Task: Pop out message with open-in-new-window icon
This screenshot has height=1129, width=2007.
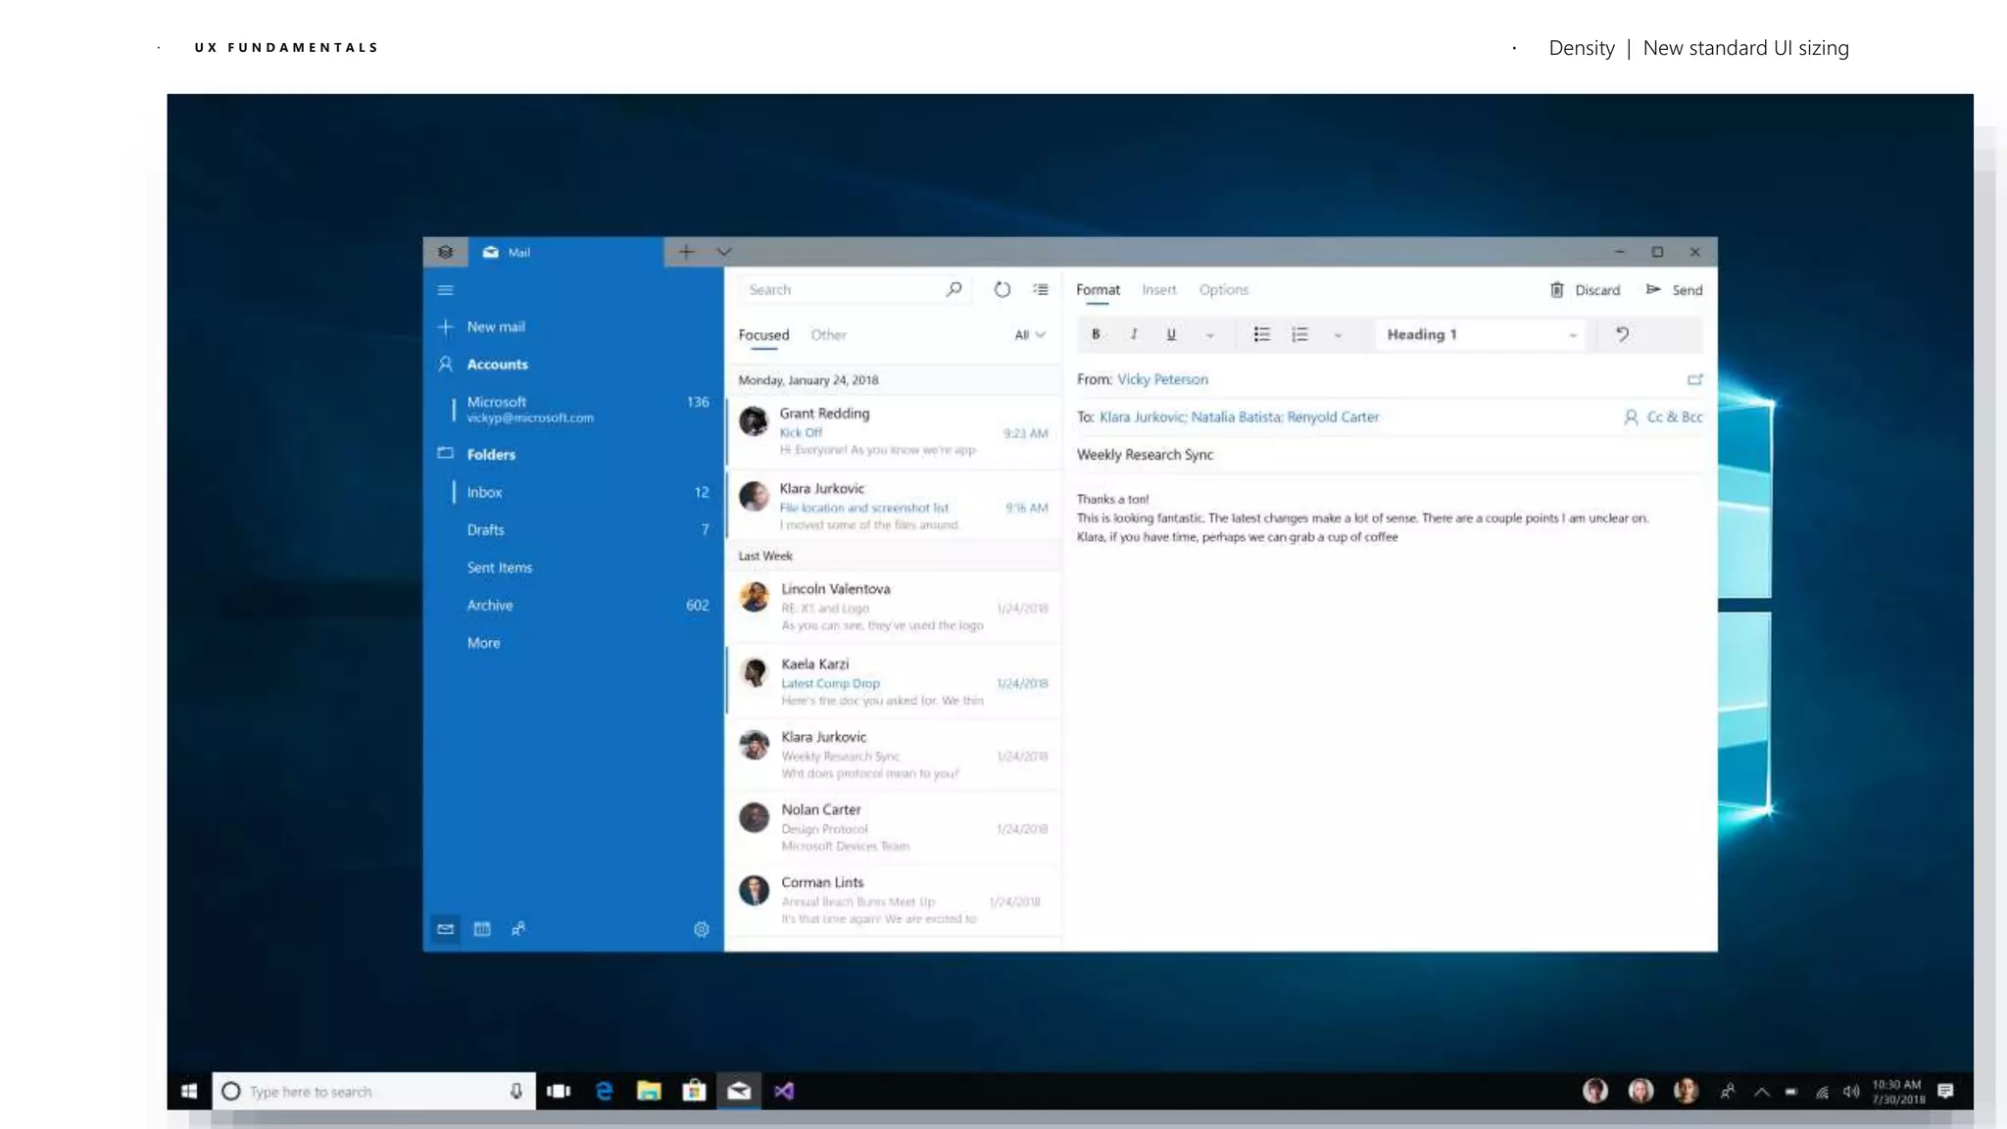Action: [1695, 379]
